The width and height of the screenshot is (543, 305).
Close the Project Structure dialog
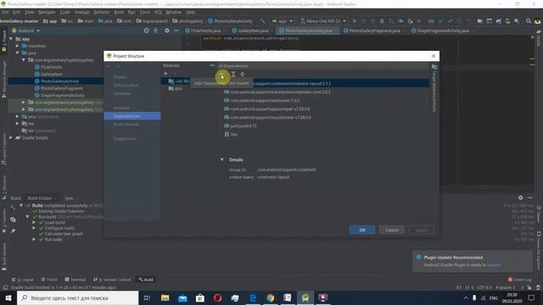click(x=434, y=56)
